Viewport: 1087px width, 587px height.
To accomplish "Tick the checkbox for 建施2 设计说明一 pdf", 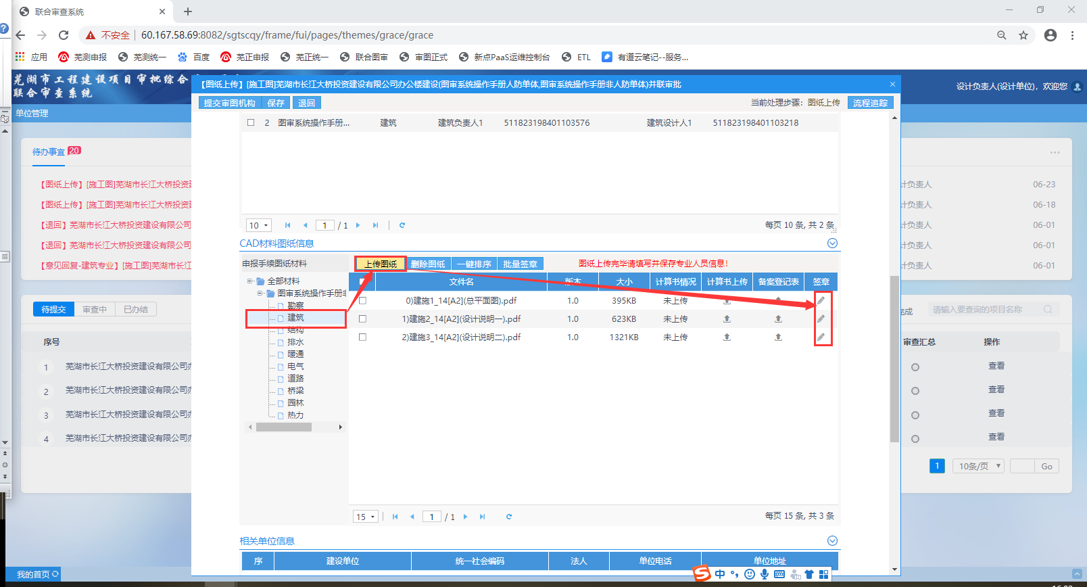I will 362,319.
